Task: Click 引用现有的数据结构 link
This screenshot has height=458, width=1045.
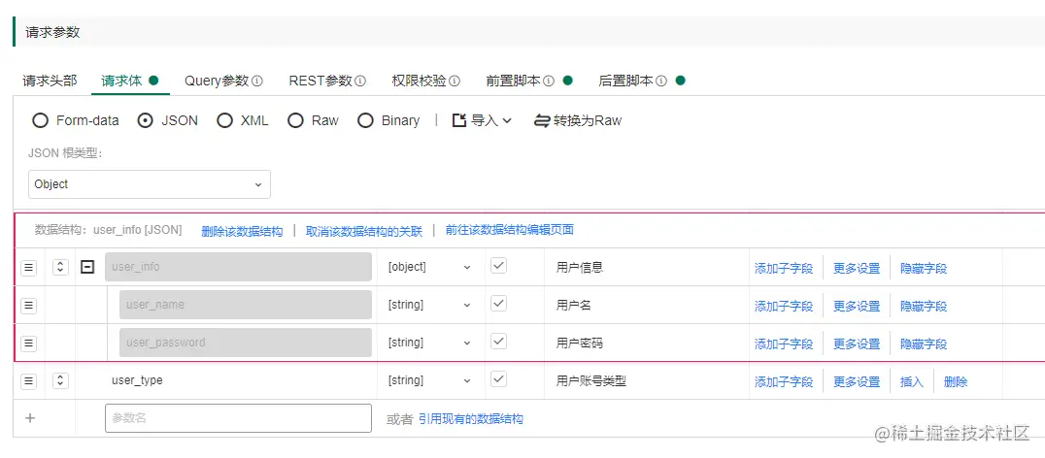Action: click(471, 418)
